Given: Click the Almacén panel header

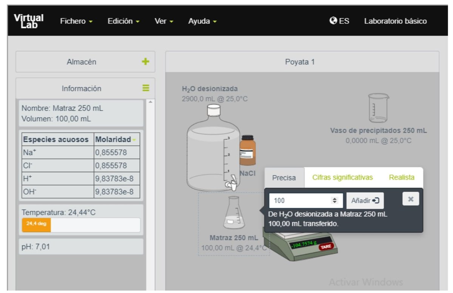Looking at the screenshot, I should click(85, 62).
